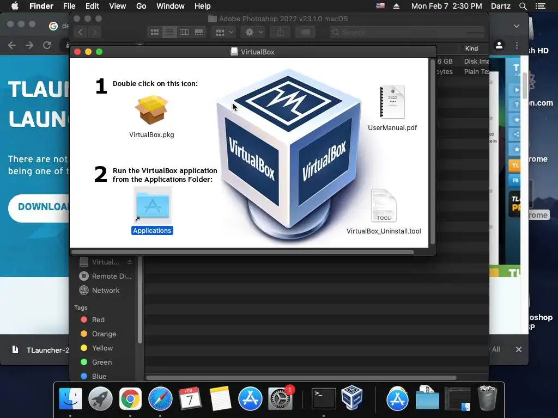Open the Apple menu
Viewport: 558px width, 418px height.
pyautogui.click(x=15, y=5)
